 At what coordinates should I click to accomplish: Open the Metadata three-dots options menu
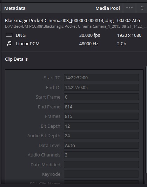pyautogui.click(x=129, y=8)
